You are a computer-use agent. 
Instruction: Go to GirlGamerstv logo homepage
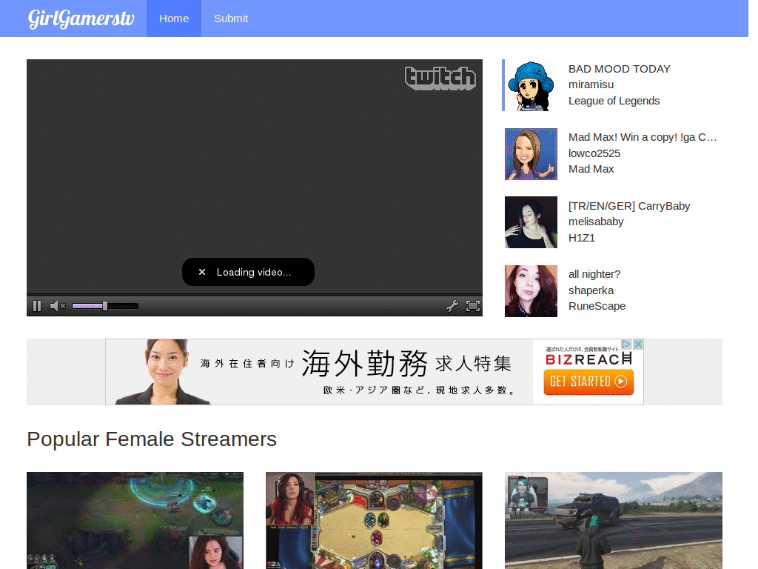coord(81,19)
